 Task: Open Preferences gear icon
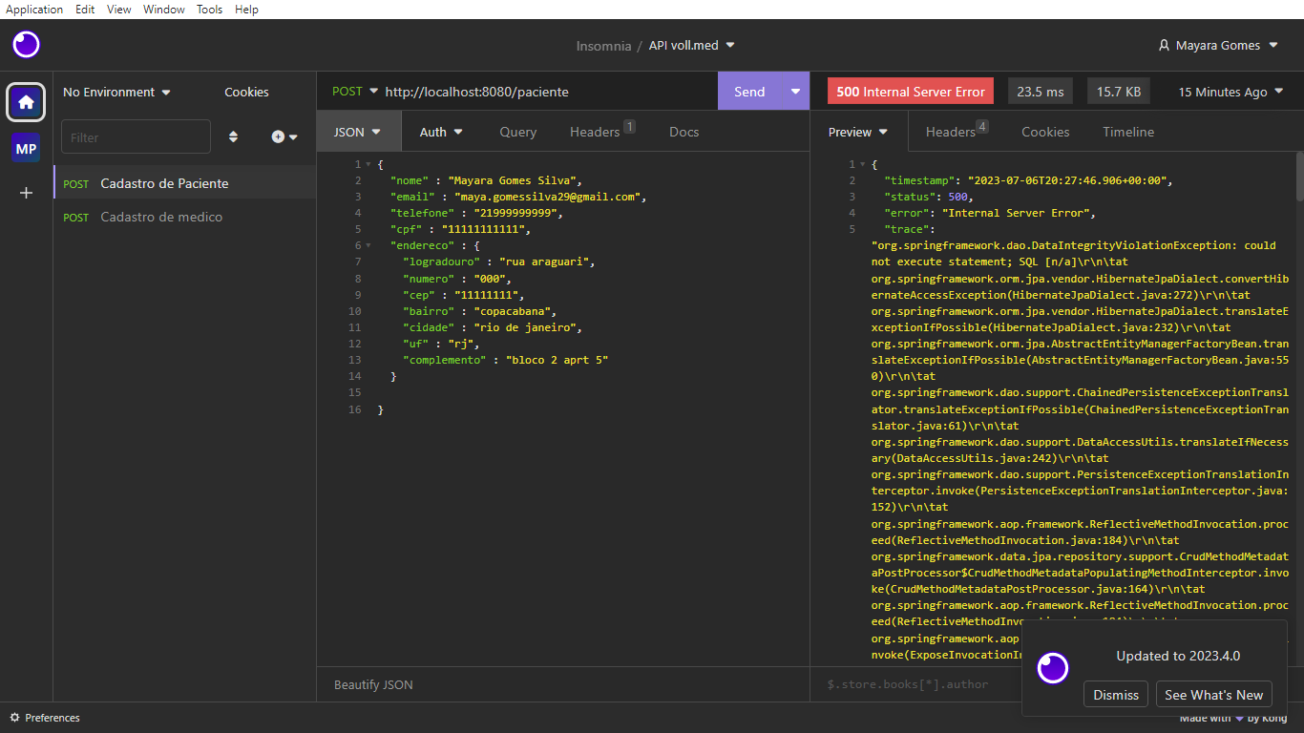[x=14, y=718]
